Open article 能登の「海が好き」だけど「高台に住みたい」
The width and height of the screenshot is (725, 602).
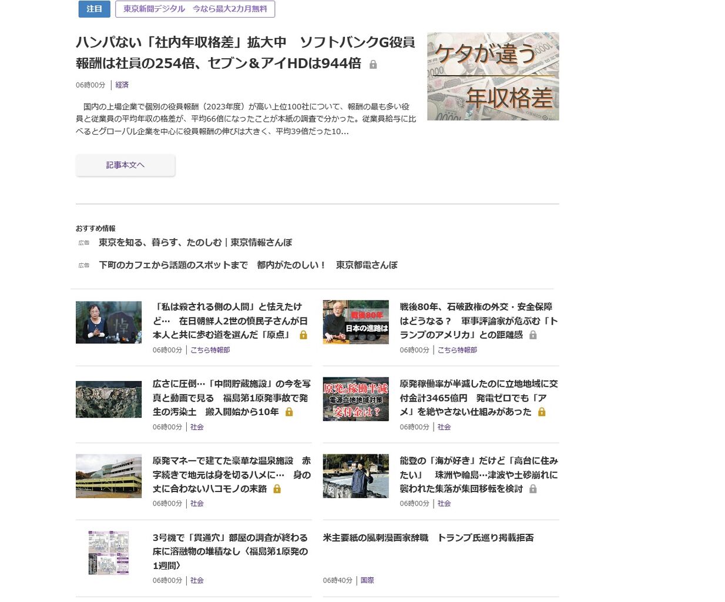pyautogui.click(x=478, y=474)
